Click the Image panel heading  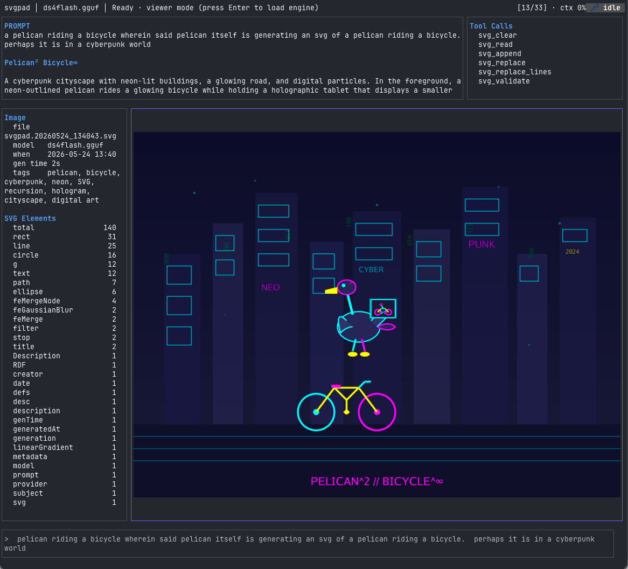(15, 118)
